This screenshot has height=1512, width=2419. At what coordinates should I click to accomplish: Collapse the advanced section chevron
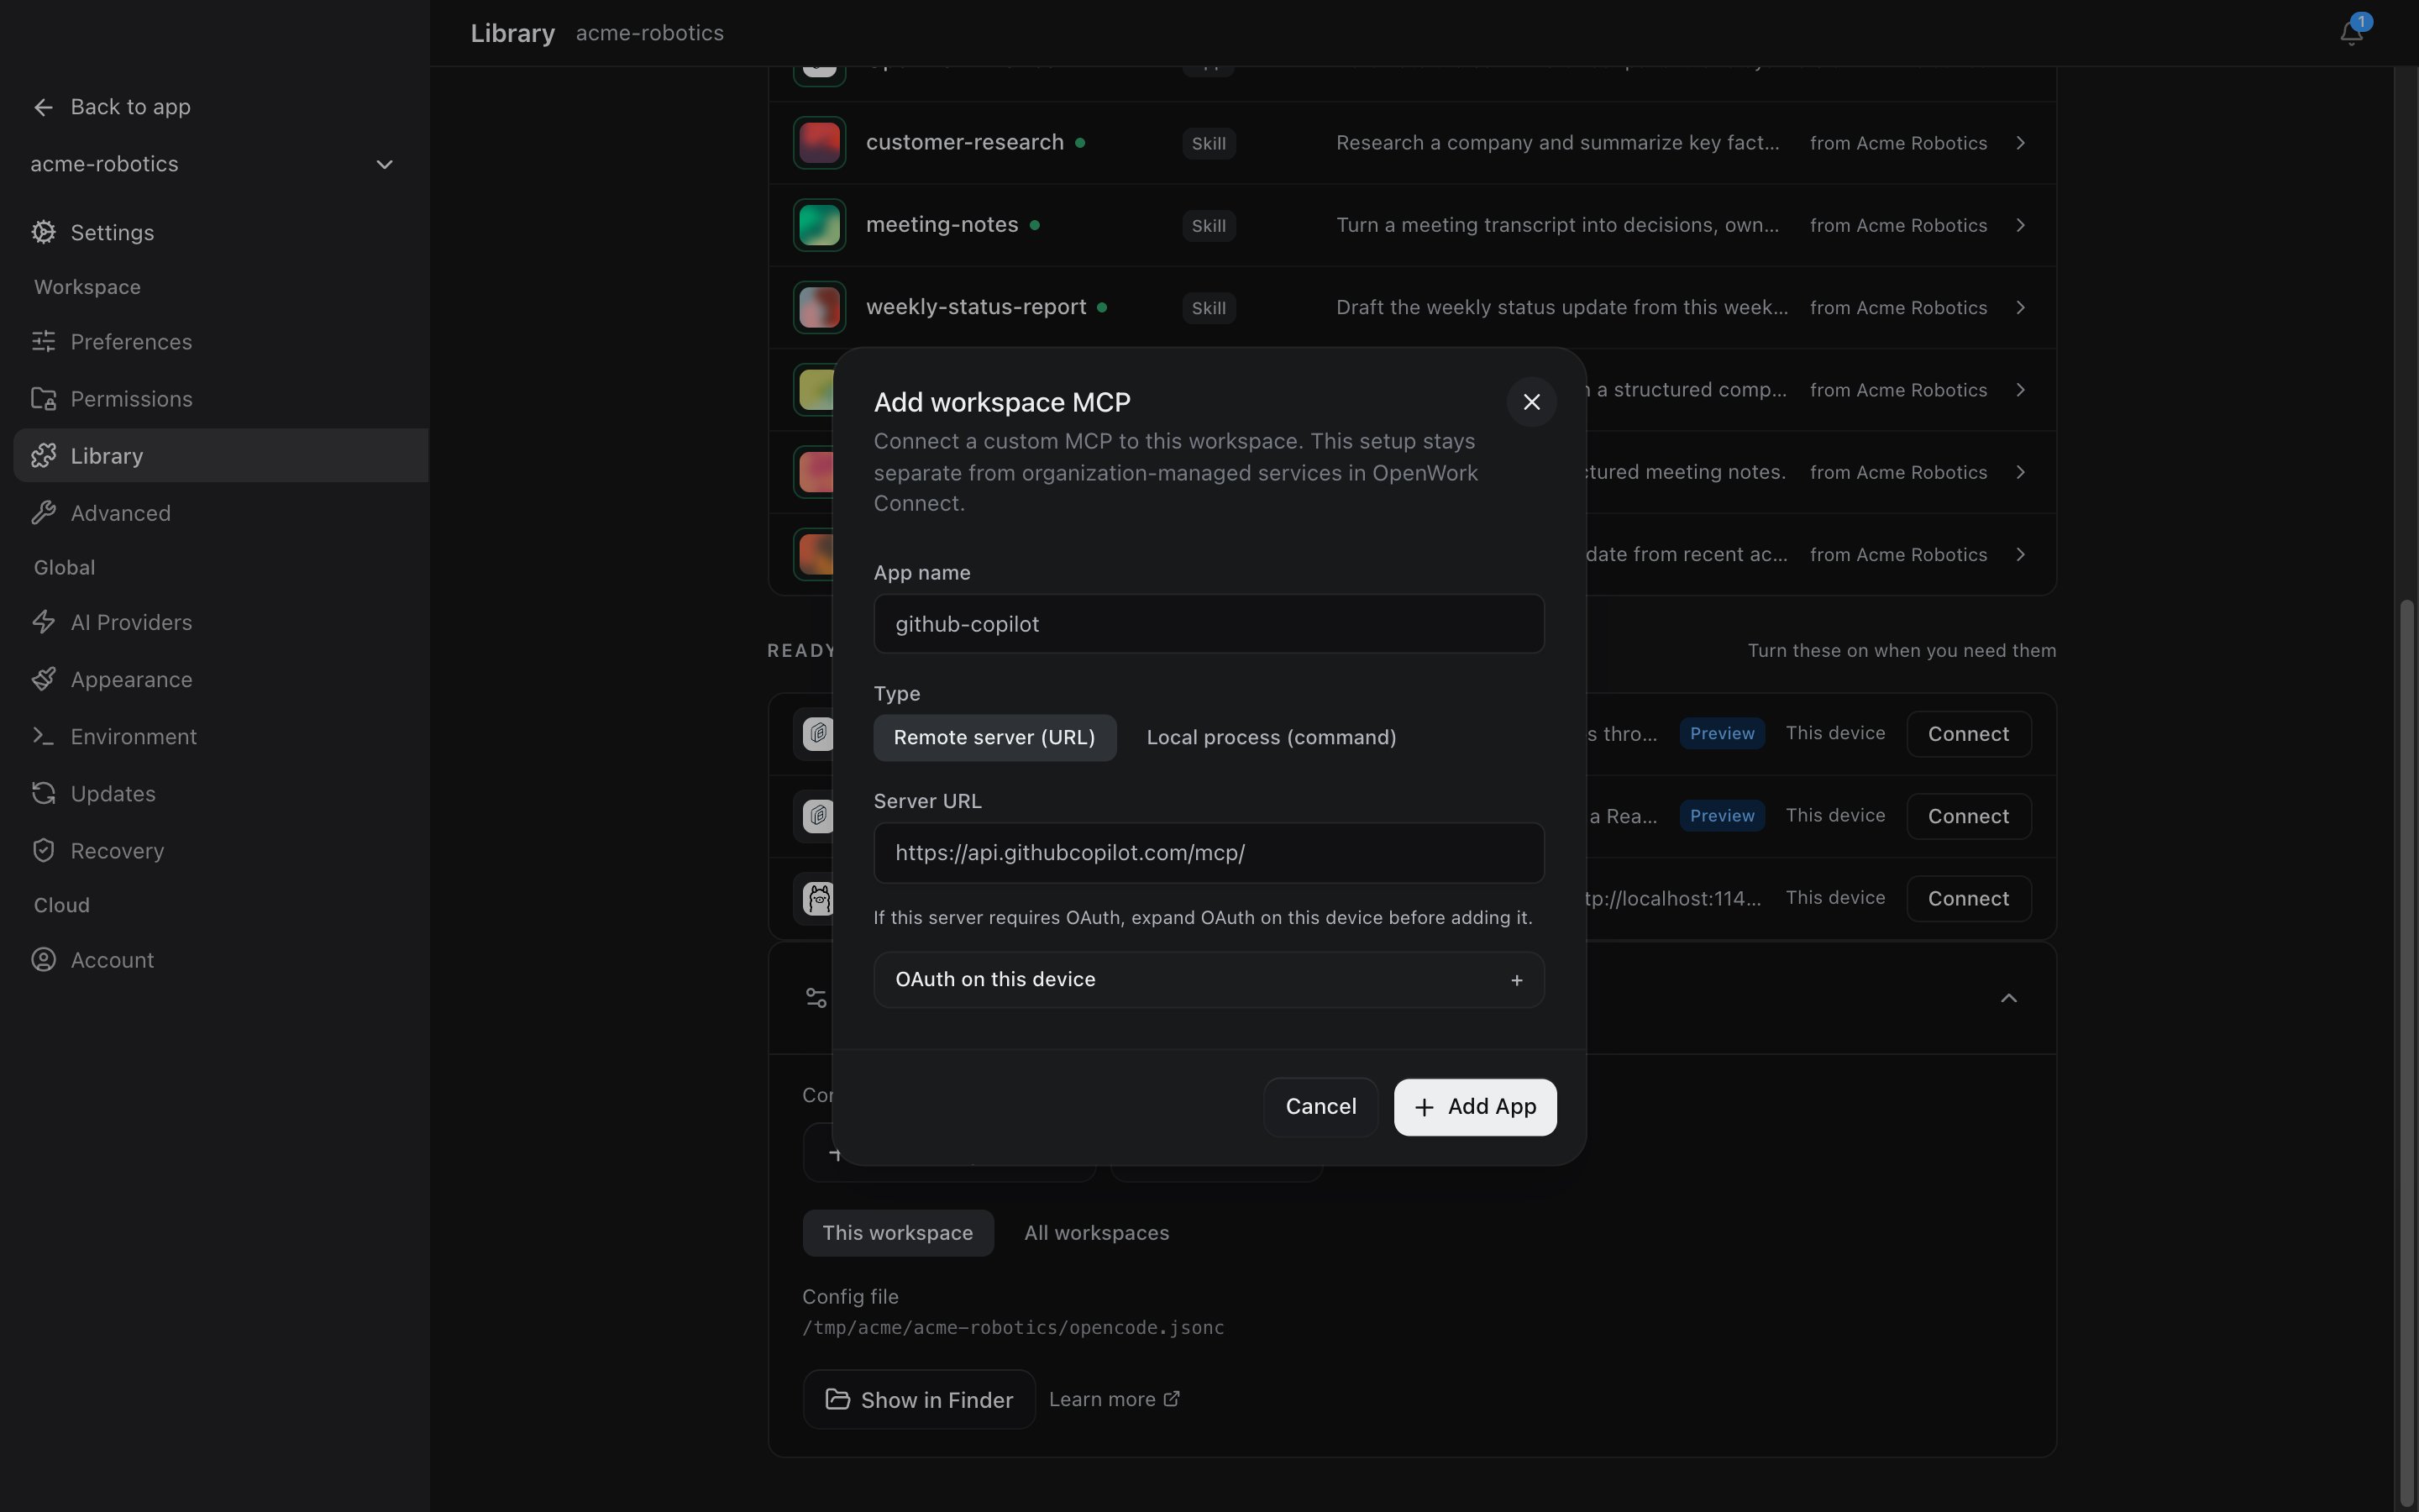point(2008,998)
